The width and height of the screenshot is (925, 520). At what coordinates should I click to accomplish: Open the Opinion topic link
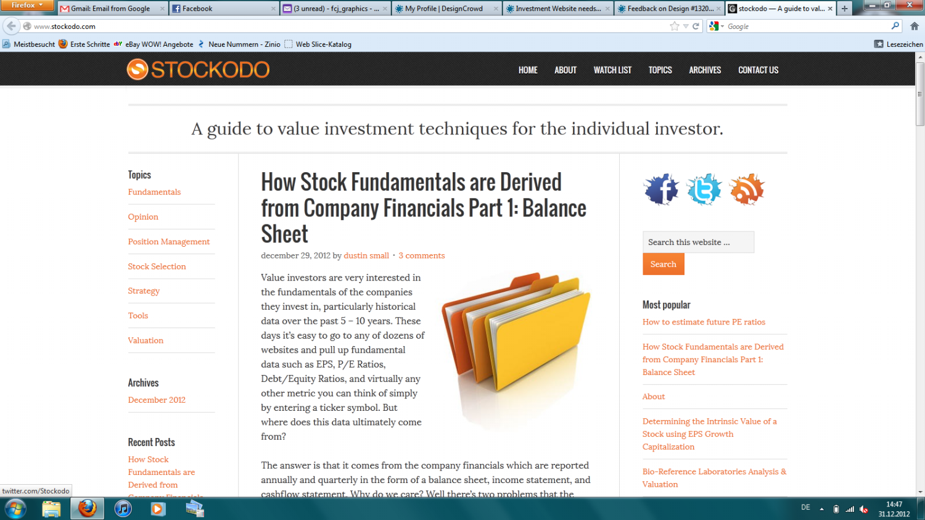point(143,217)
